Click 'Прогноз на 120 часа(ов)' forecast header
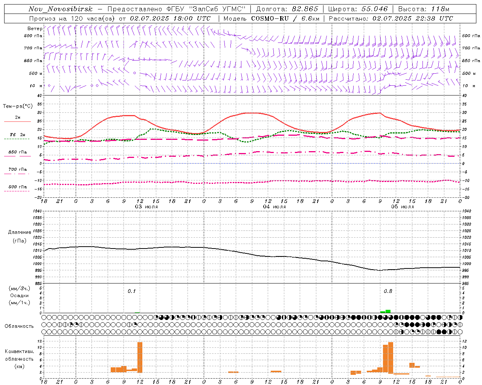The height and width of the screenshot is (385, 482). point(72,18)
